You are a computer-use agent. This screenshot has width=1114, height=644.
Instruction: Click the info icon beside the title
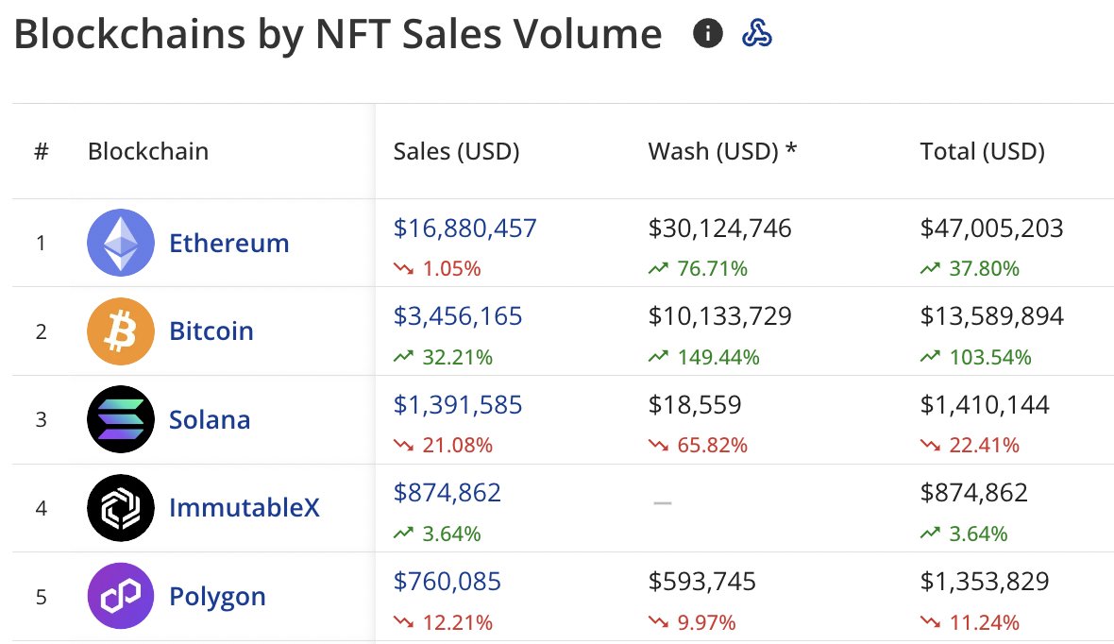coord(708,33)
